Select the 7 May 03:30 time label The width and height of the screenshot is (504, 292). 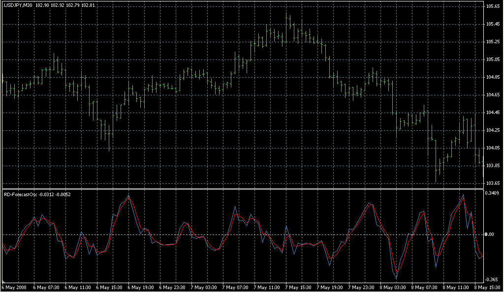[x=204, y=288]
